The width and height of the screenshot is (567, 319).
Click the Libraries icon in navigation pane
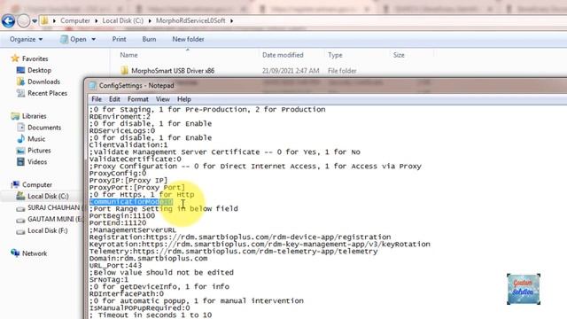tap(15, 116)
